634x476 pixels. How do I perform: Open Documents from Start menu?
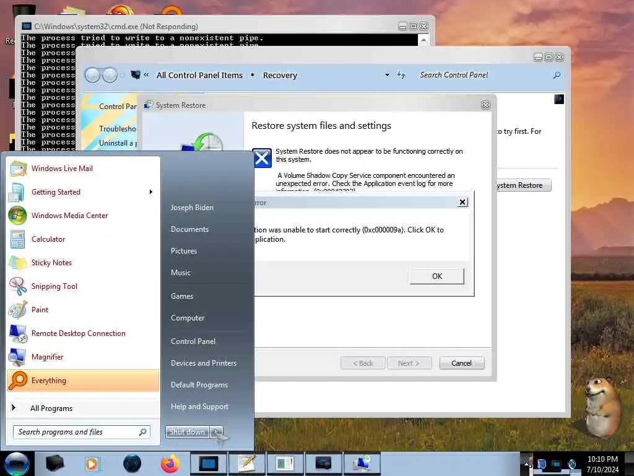coord(189,229)
